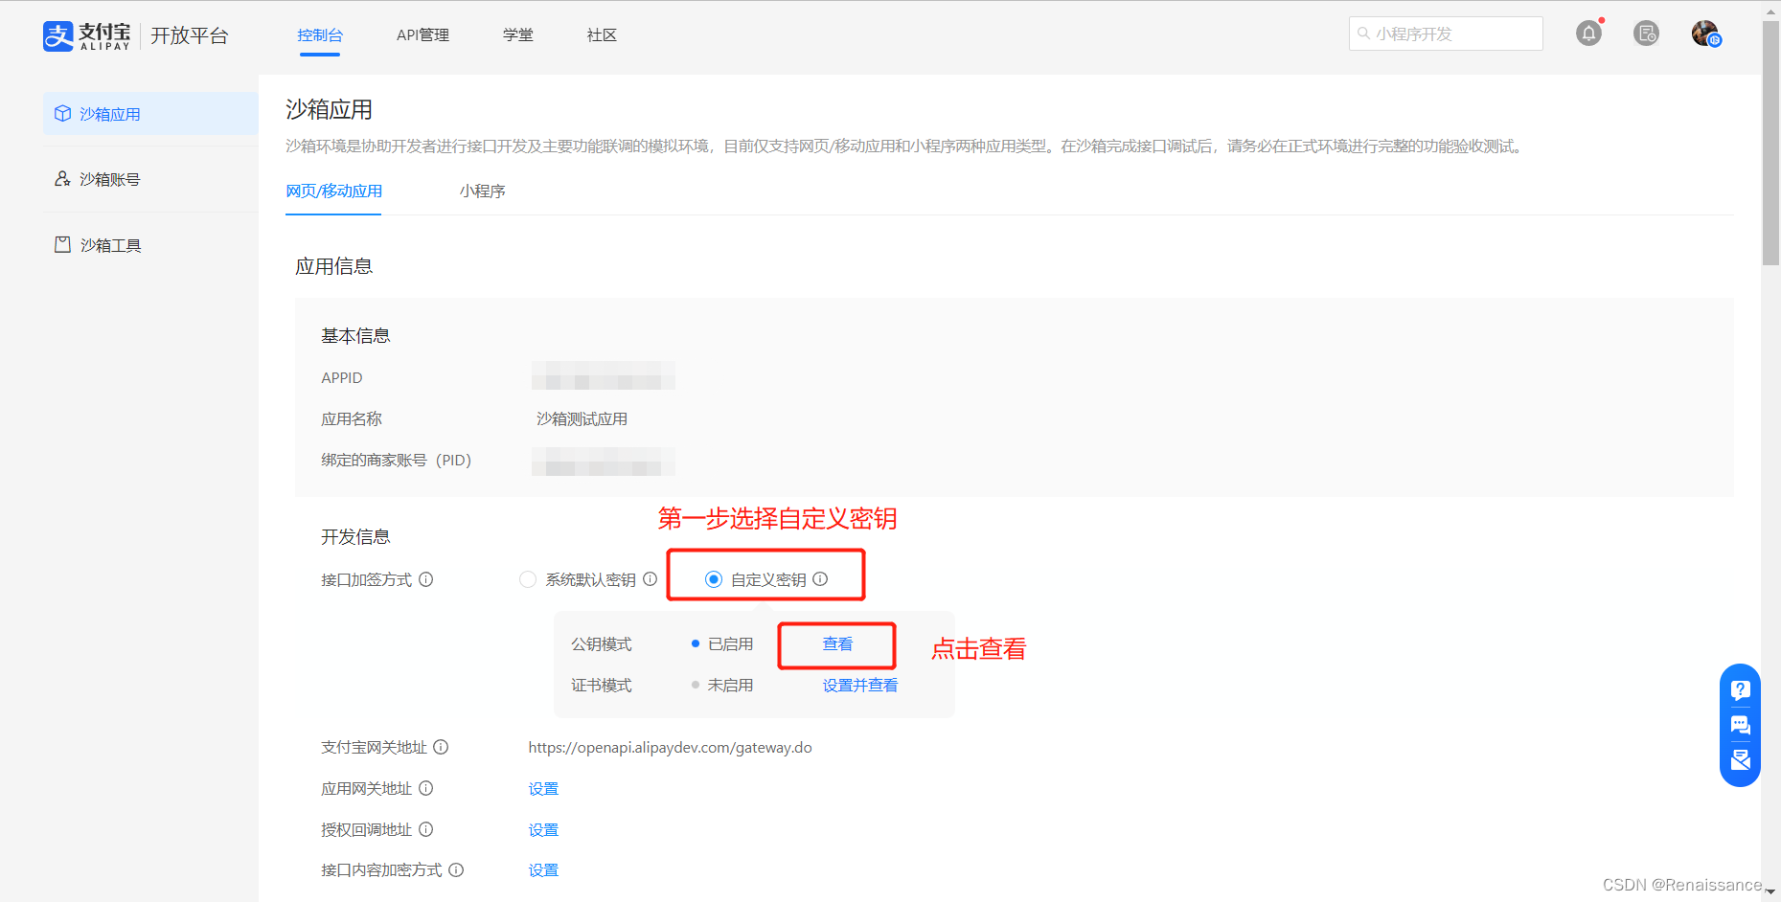Click 设置 link for 授权回调地址
Image resolution: width=1781 pixels, height=902 pixels.
pyautogui.click(x=543, y=830)
